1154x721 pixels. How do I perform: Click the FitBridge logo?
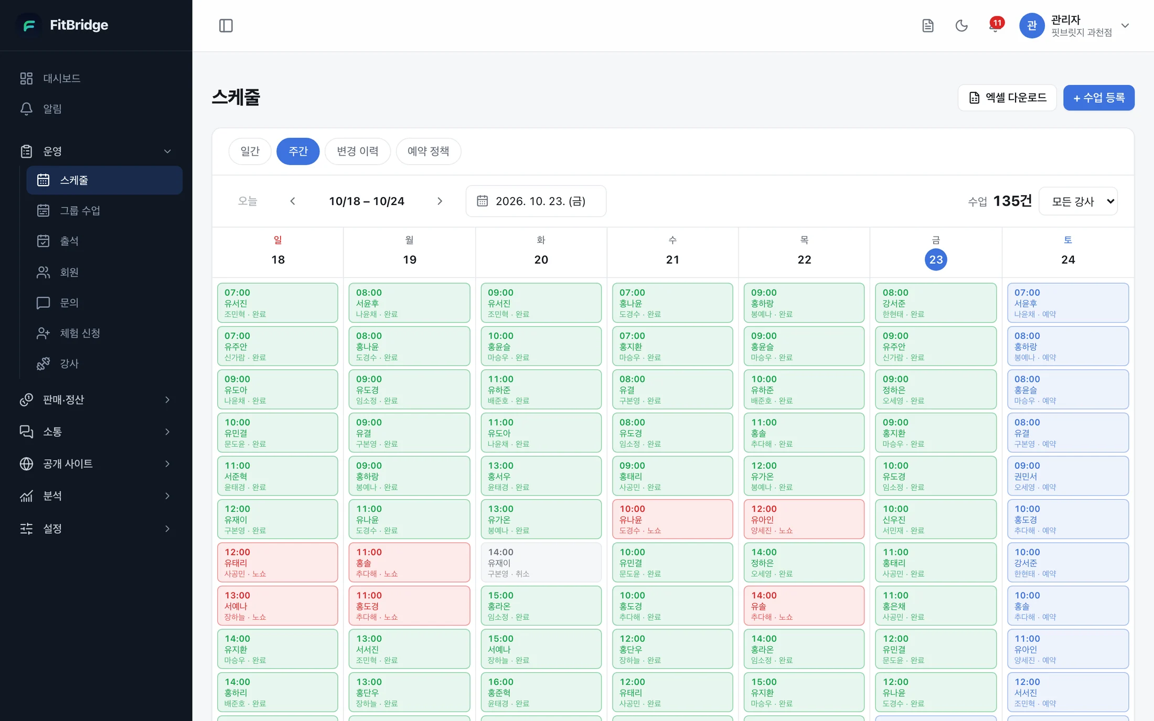coord(63,25)
